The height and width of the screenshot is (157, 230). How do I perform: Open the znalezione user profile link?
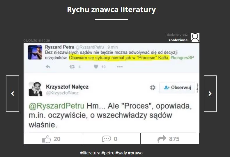pos(178,40)
